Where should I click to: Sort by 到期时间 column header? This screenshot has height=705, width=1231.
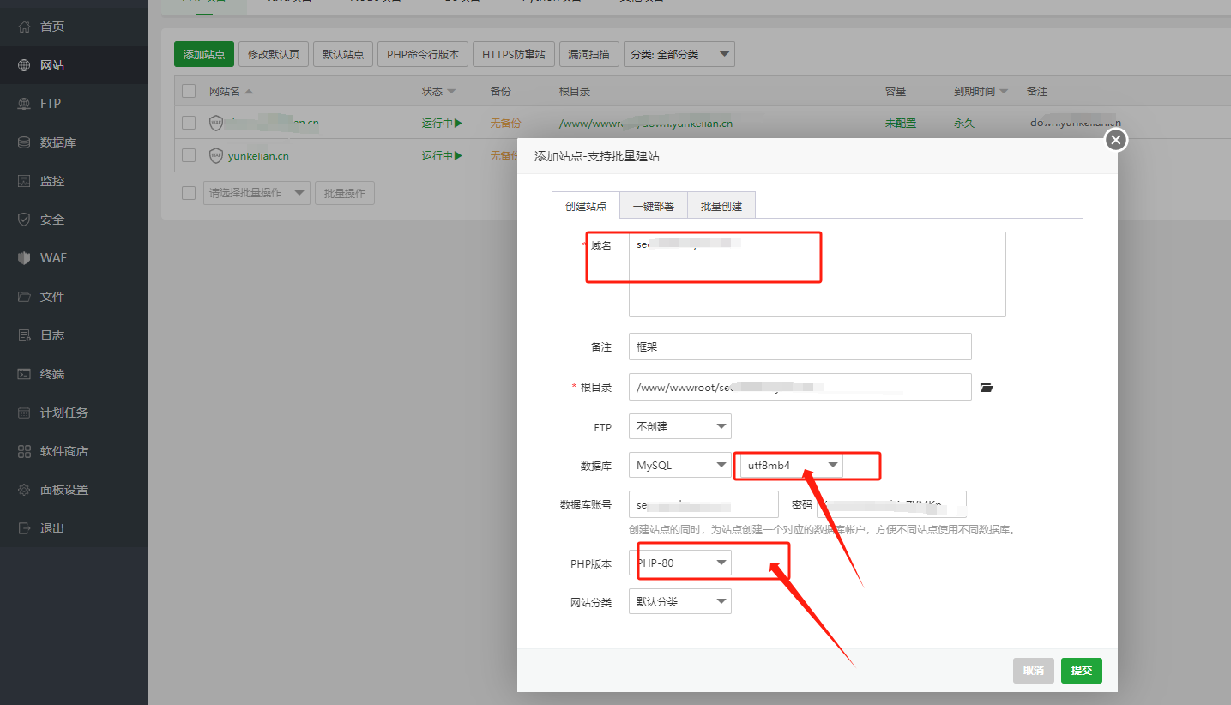tap(981, 92)
